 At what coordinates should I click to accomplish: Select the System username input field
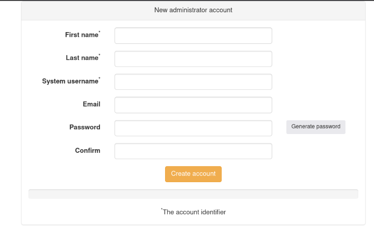coord(193,82)
